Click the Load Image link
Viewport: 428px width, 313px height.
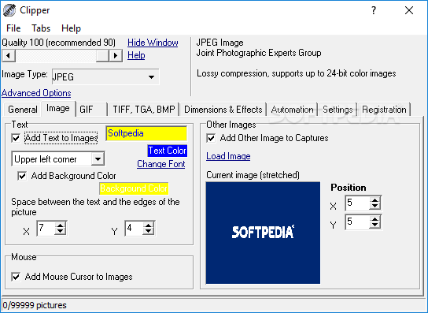228,156
